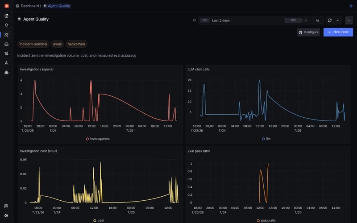Click the Agent Quality dashboard heading
Viewport: 357px width, 223px height.
click(x=36, y=19)
